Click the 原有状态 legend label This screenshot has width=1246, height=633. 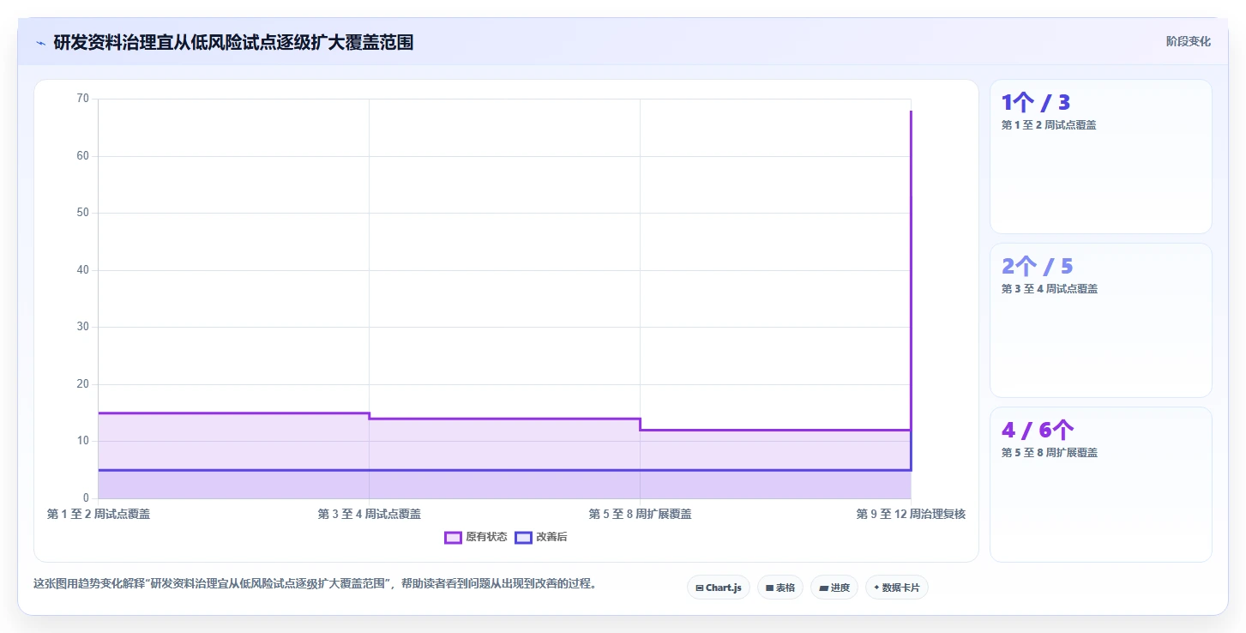click(486, 538)
